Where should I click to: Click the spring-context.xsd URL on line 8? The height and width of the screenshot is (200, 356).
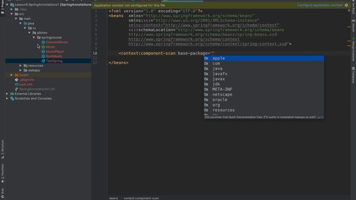[x=207, y=44]
